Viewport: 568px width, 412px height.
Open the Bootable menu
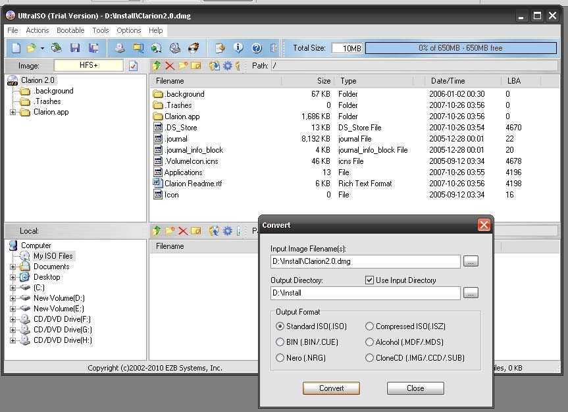tap(70, 30)
